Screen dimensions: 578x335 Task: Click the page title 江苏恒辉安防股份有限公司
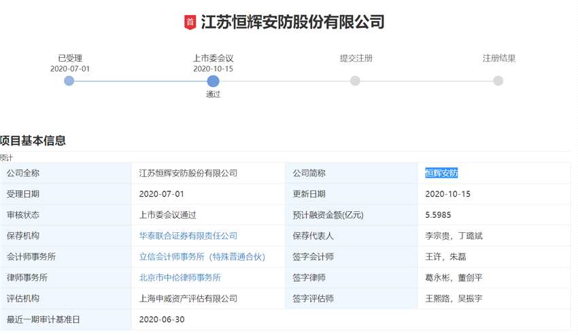click(x=292, y=22)
